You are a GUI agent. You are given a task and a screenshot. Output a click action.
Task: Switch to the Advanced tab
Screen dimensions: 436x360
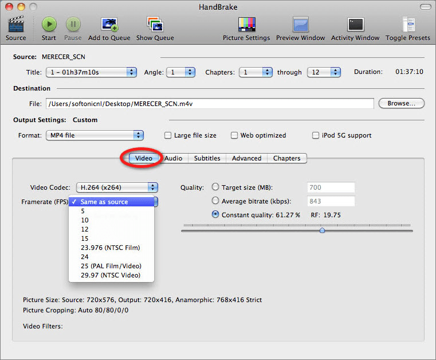246,158
